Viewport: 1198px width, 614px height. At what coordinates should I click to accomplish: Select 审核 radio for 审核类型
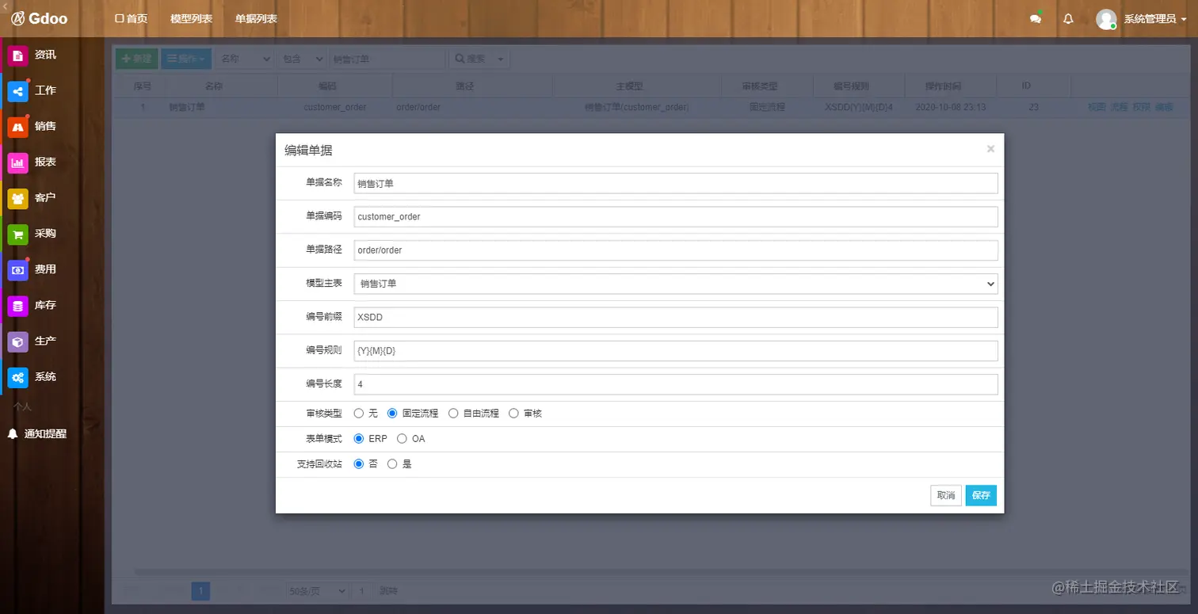(513, 413)
